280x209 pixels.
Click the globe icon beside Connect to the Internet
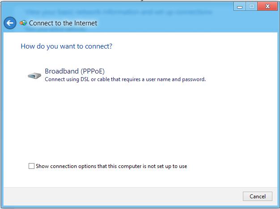coord(23,23)
